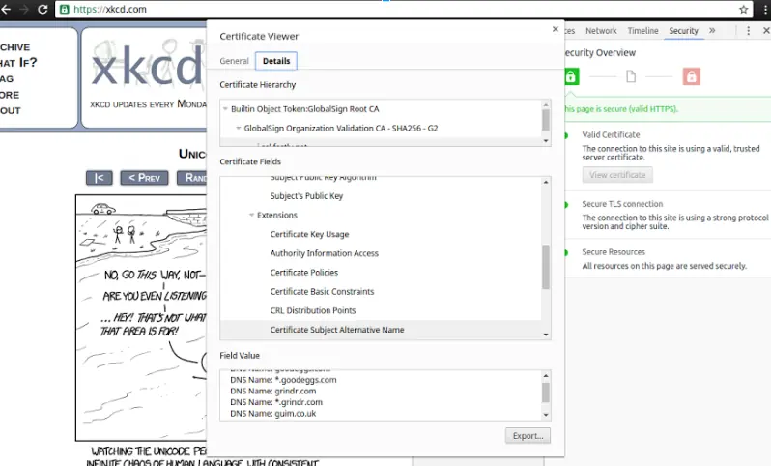Image resolution: width=771 pixels, height=466 pixels.
Task: Show more DevTools tabs with chevron icon
Action: point(712,31)
